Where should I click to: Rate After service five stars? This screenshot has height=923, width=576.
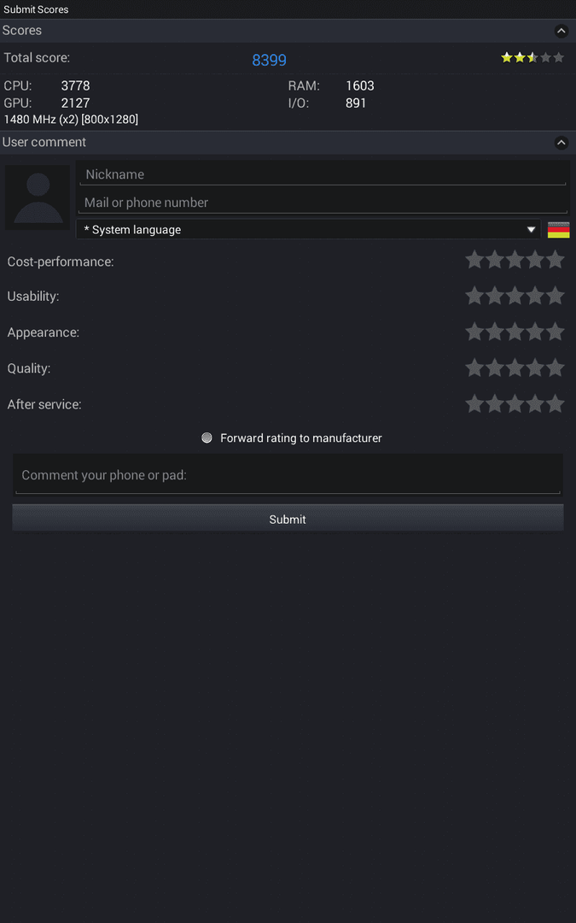(x=556, y=403)
